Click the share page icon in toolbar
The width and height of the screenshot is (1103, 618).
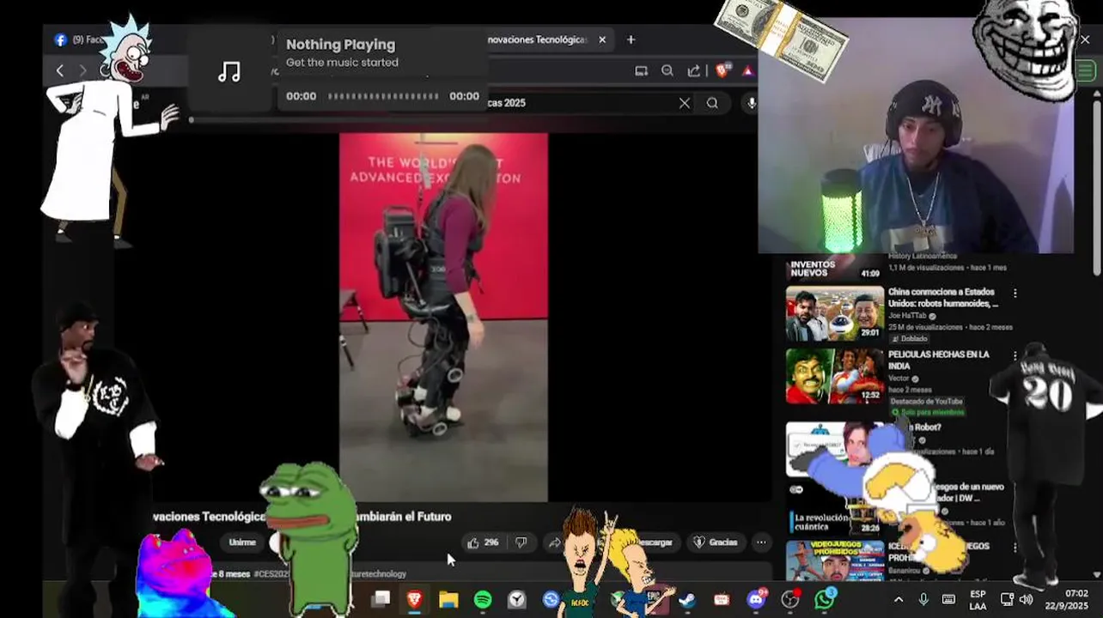694,71
